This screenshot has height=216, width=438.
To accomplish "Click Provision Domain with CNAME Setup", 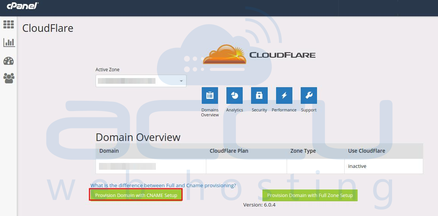I will pyautogui.click(x=136, y=195).
